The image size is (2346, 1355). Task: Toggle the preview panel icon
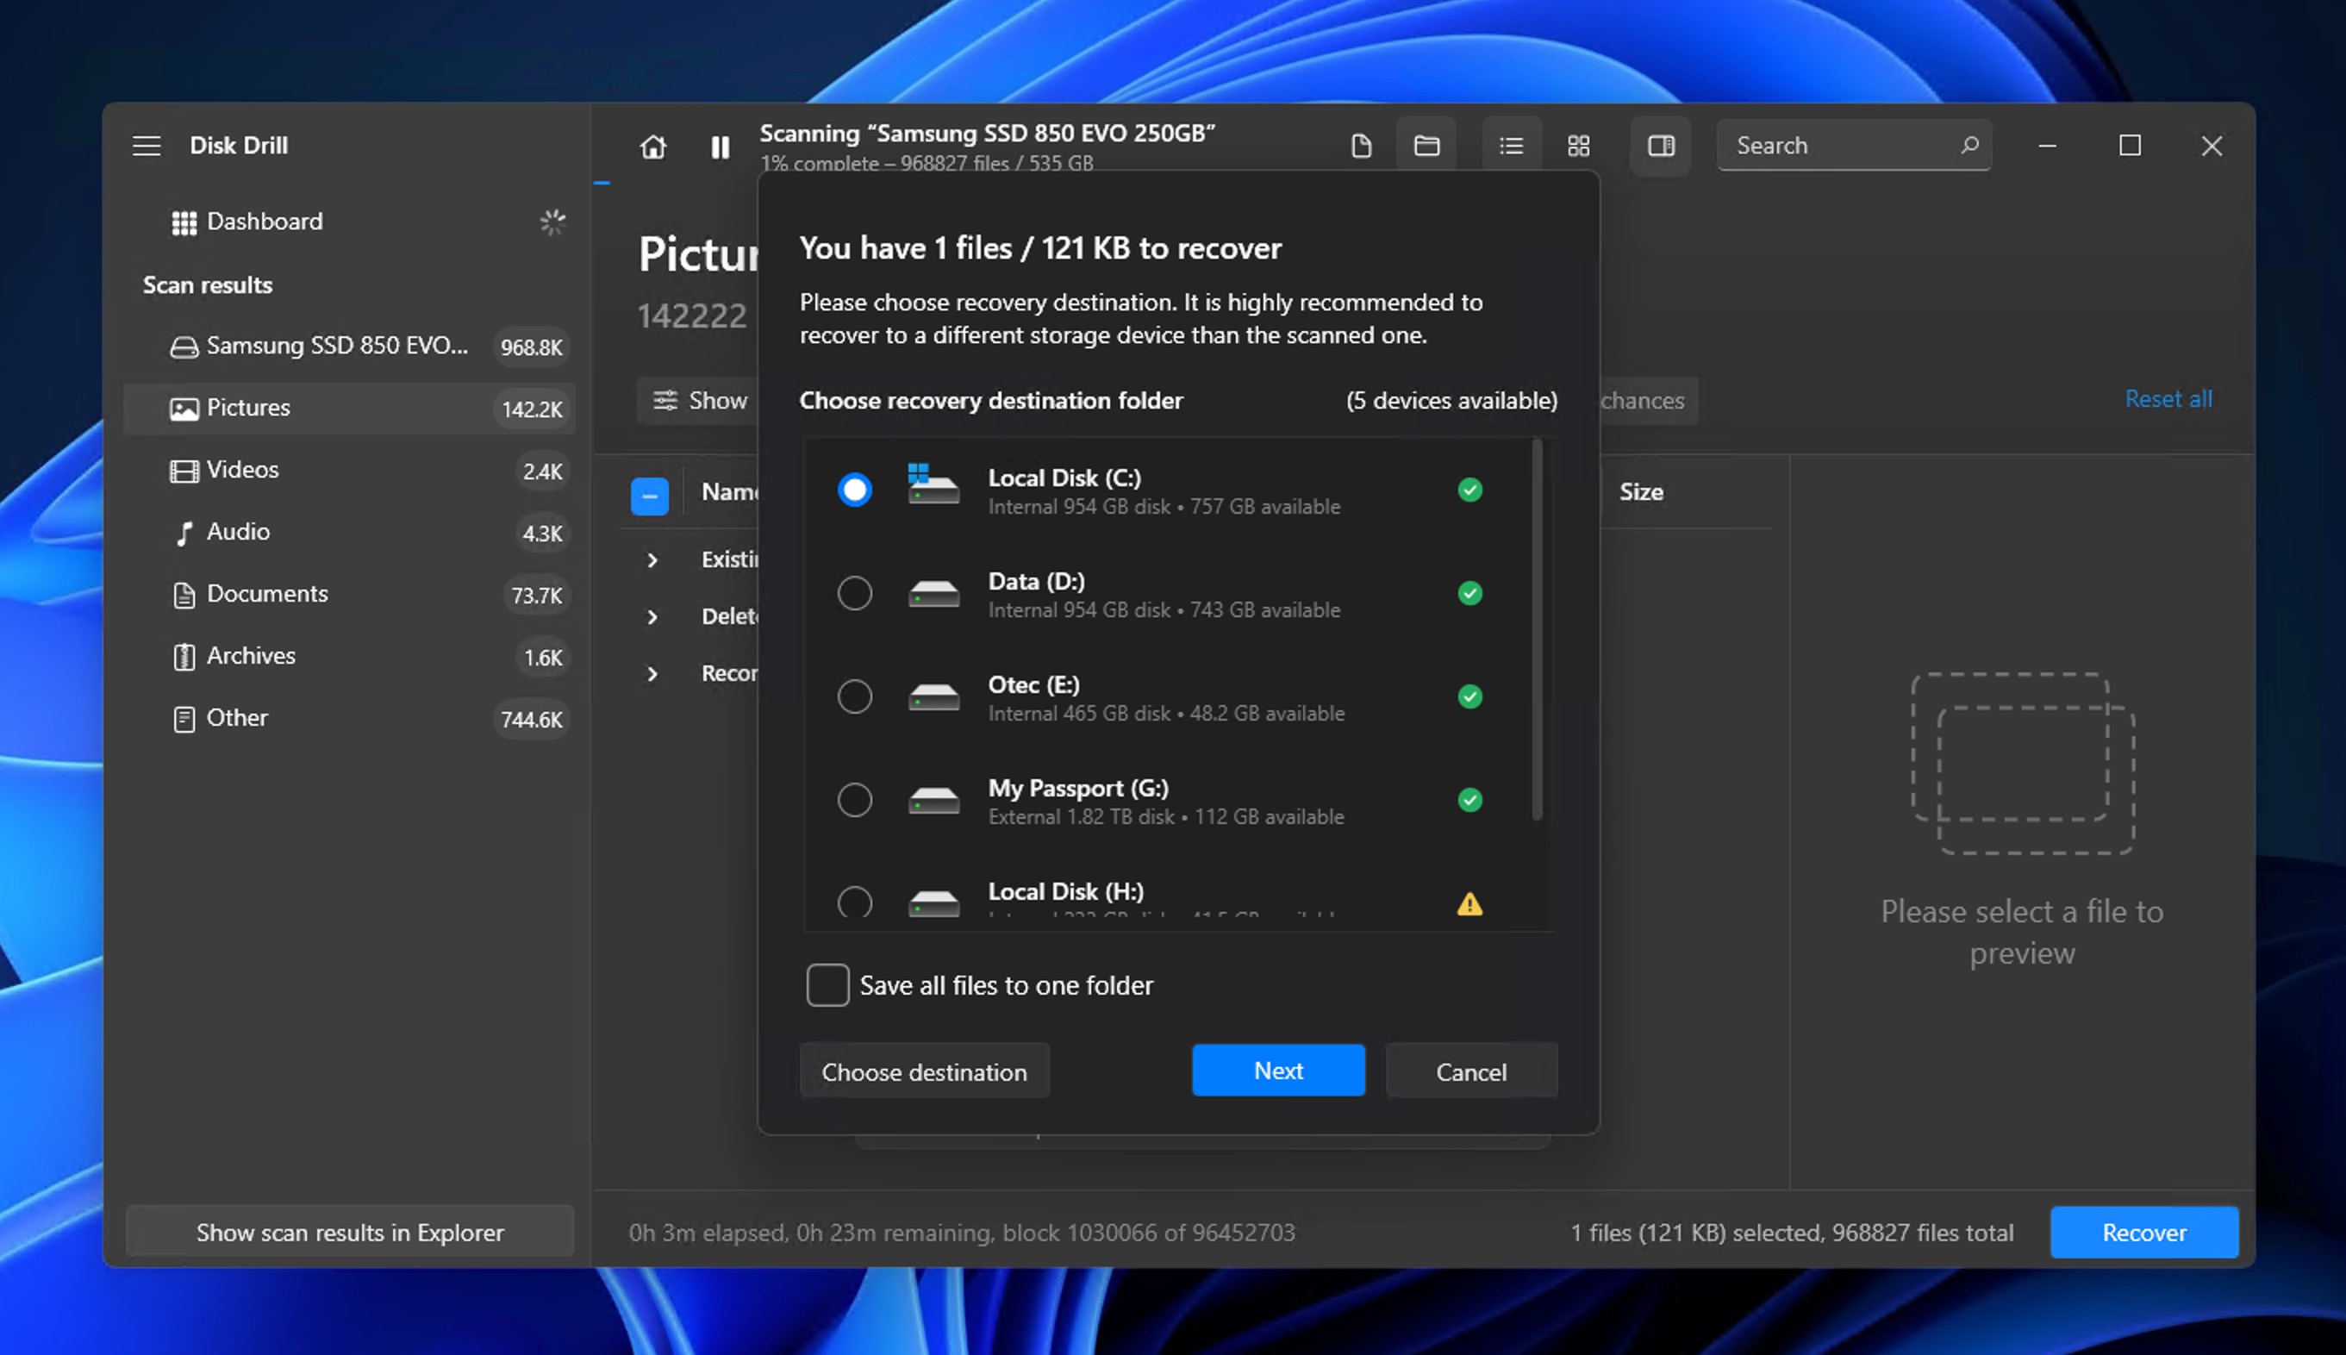pos(1661,147)
